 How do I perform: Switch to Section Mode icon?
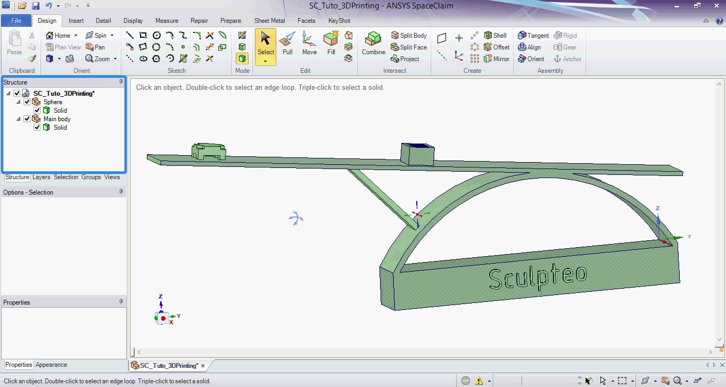tap(242, 47)
